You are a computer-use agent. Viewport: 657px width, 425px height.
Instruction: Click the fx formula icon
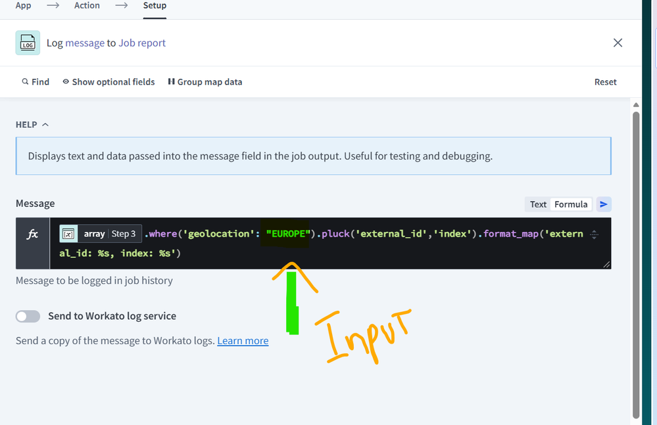[x=32, y=235]
